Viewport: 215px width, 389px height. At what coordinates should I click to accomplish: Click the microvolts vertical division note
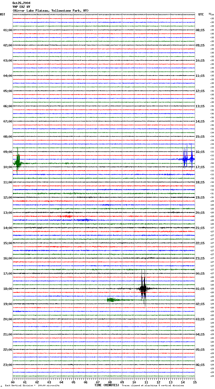32,386
